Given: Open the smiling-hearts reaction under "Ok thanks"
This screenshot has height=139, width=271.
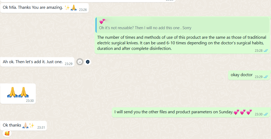Looking at the screenshot, I should (7, 133).
